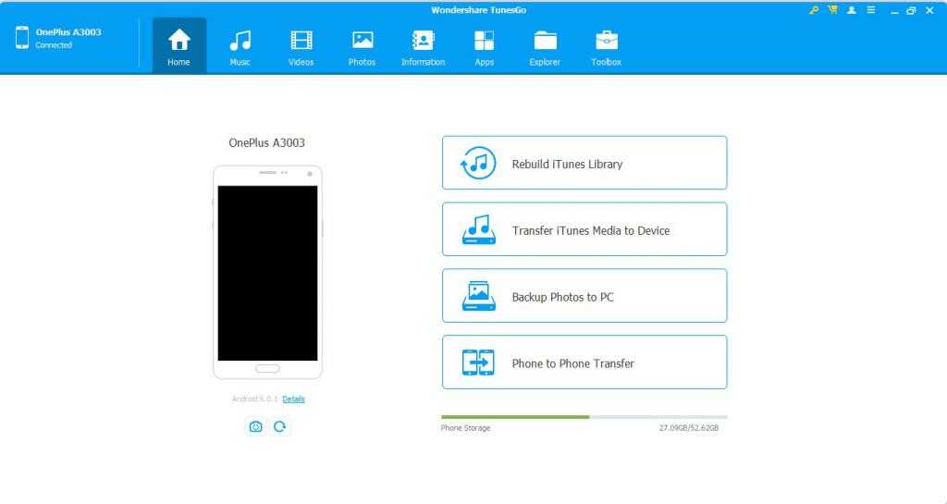Start Transfer iTunes Media to Device
Image resolution: width=947 pixels, height=504 pixels.
(584, 229)
